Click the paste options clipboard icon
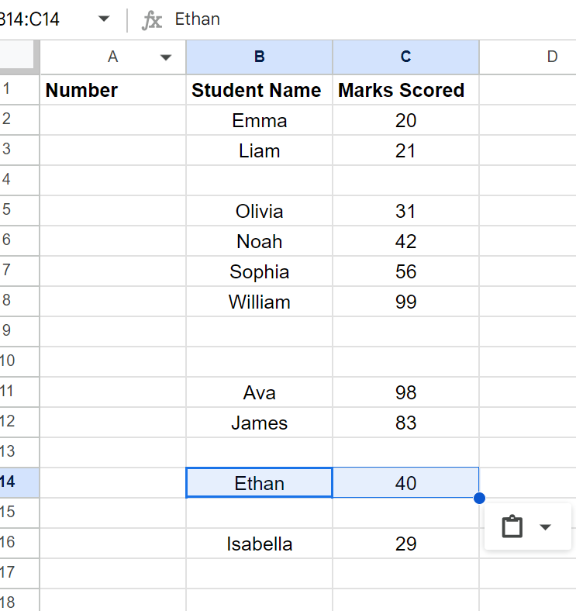Viewport: 576px width, 611px height. pyautogui.click(x=512, y=527)
